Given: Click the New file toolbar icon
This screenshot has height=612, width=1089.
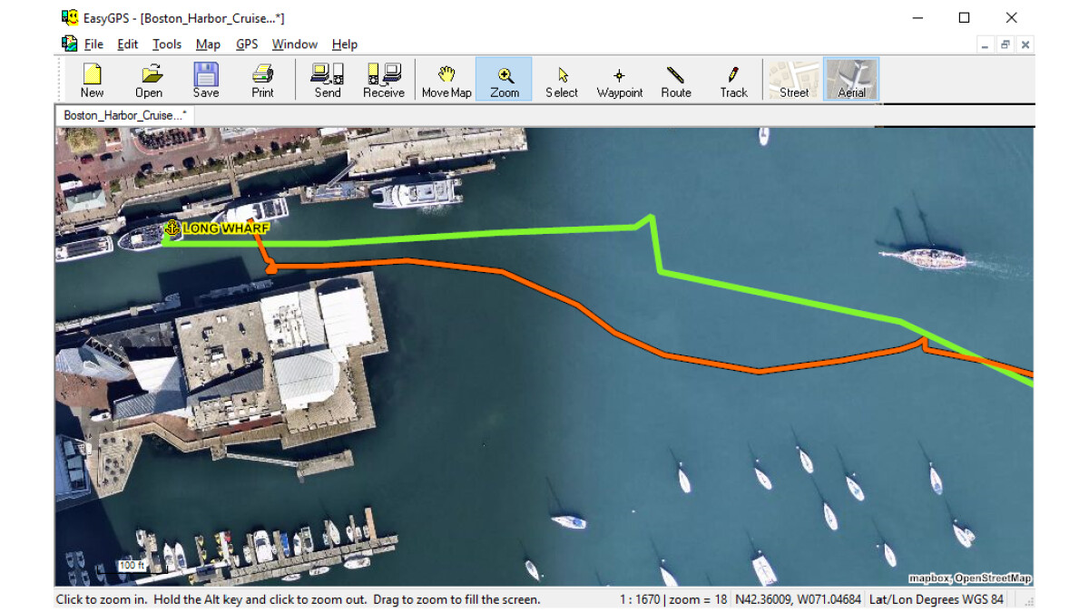Looking at the screenshot, I should click(92, 80).
